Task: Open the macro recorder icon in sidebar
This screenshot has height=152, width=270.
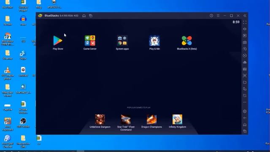Action: [x=245, y=69]
